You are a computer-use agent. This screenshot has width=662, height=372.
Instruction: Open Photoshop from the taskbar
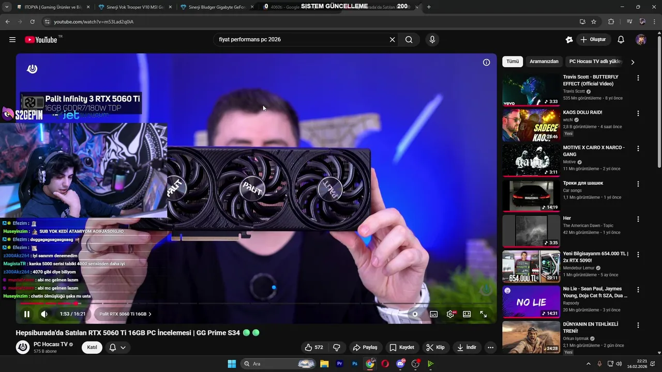click(x=355, y=364)
